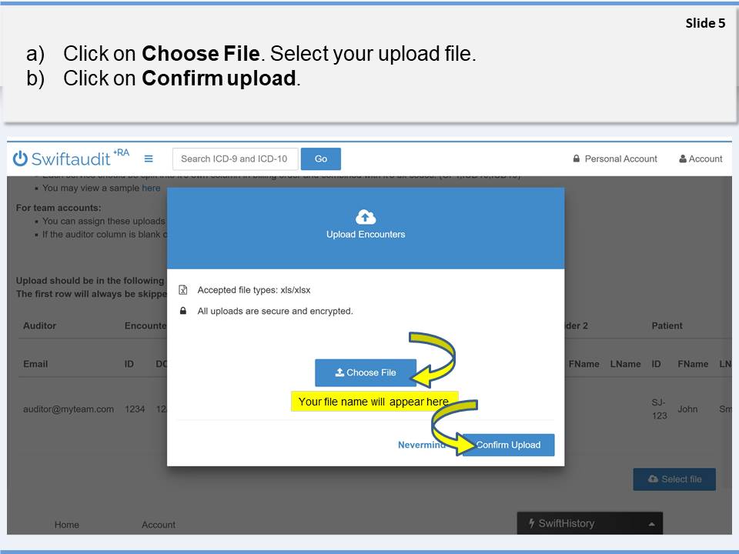Cancel the upload via the Nevermind link
Image resolution: width=739 pixels, height=554 pixels.
tap(420, 445)
